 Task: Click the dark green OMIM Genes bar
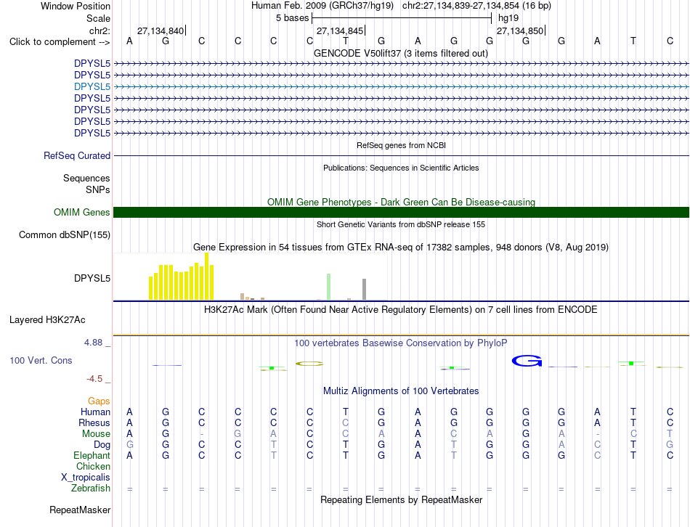point(401,213)
